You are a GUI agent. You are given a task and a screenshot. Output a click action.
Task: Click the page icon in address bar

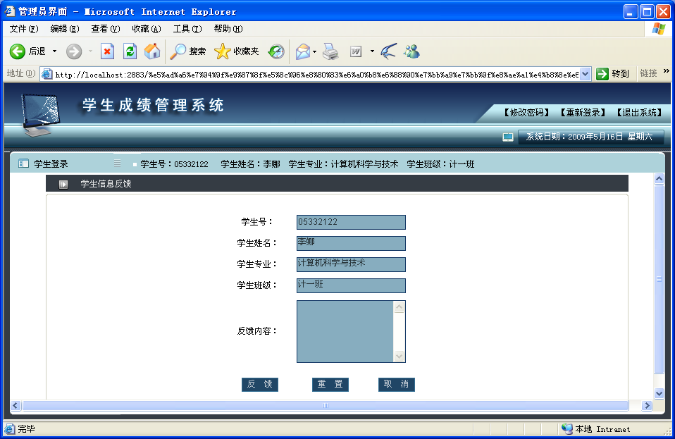pyautogui.click(x=47, y=74)
